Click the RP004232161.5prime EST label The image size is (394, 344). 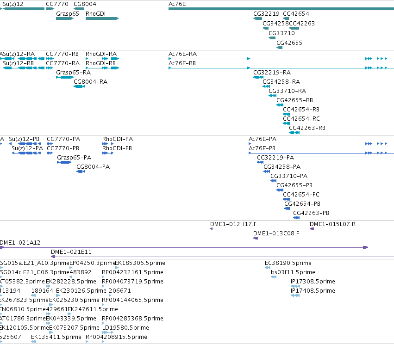click(133, 272)
